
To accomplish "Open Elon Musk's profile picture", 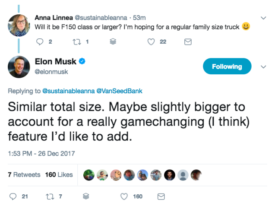I will point(19,66).
